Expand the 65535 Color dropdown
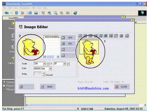Viewport: 149px width, 112px height. [x=50, y=68]
